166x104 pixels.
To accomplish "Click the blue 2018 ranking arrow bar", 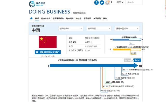I will click(127, 40).
